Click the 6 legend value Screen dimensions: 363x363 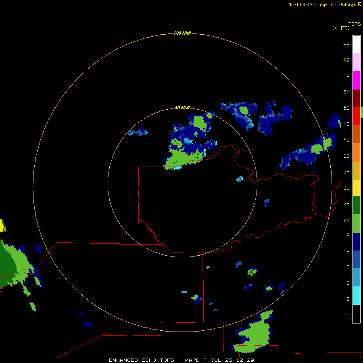tap(348, 283)
